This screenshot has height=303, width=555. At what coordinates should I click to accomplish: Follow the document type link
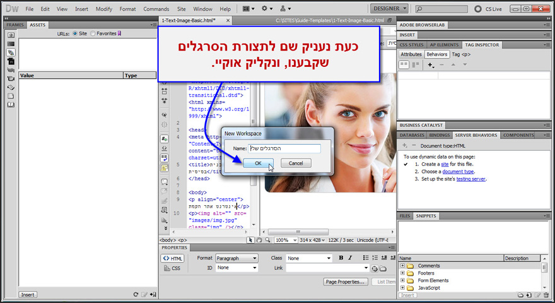458,172
